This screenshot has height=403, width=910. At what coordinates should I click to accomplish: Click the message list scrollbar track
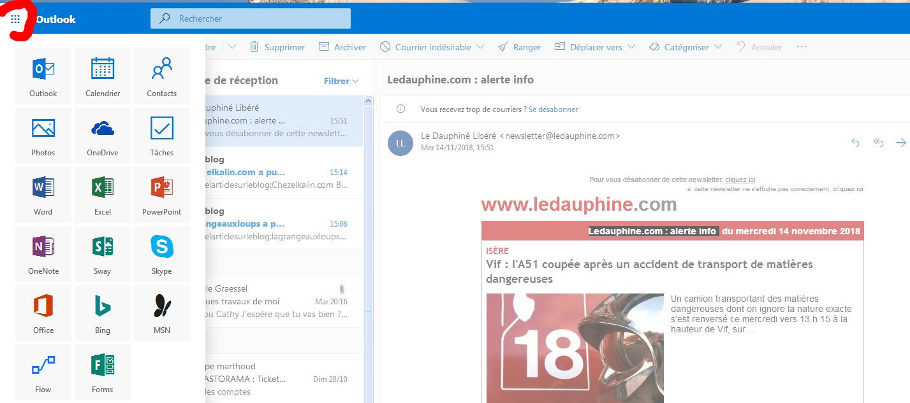point(368,255)
